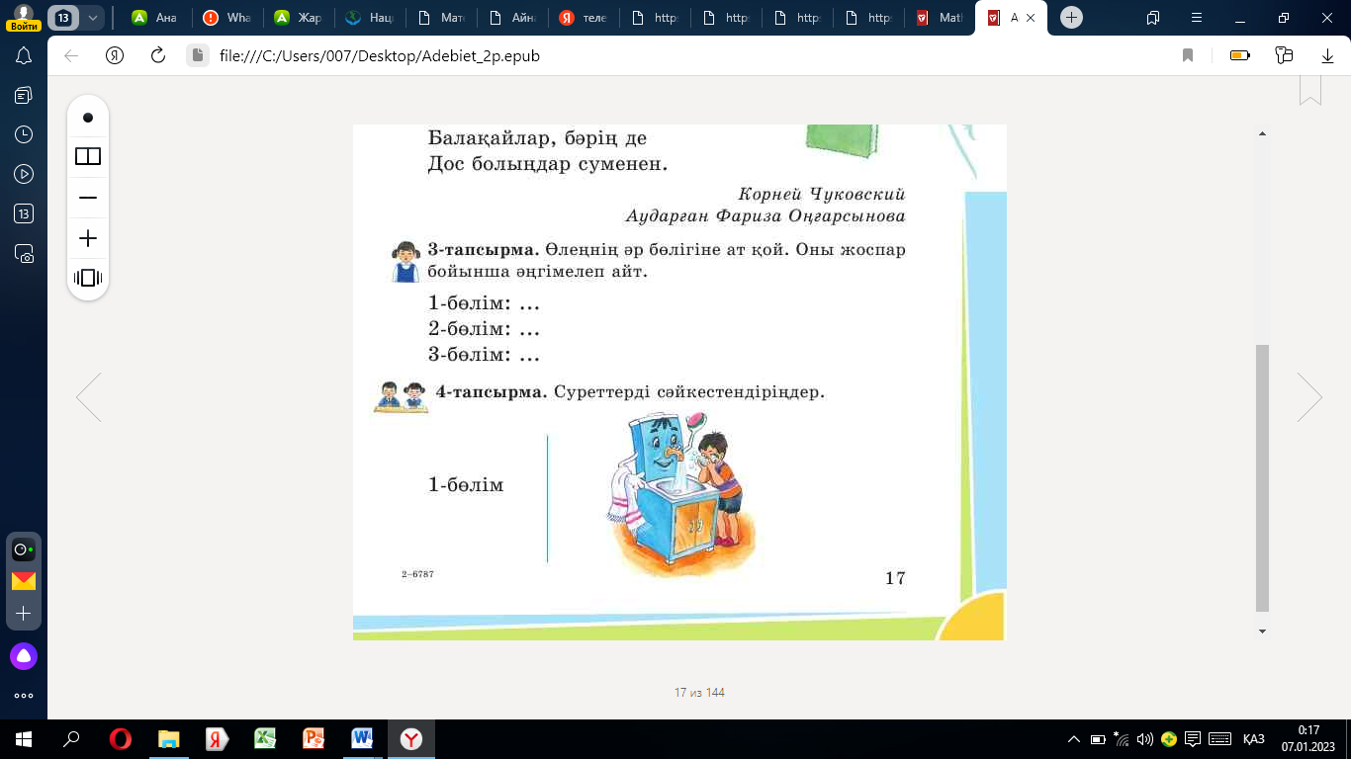Click the page counter "17 из 144"

coord(699,693)
